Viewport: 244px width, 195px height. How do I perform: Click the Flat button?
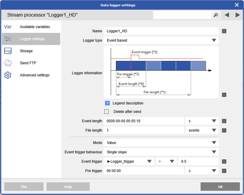[24, 187]
